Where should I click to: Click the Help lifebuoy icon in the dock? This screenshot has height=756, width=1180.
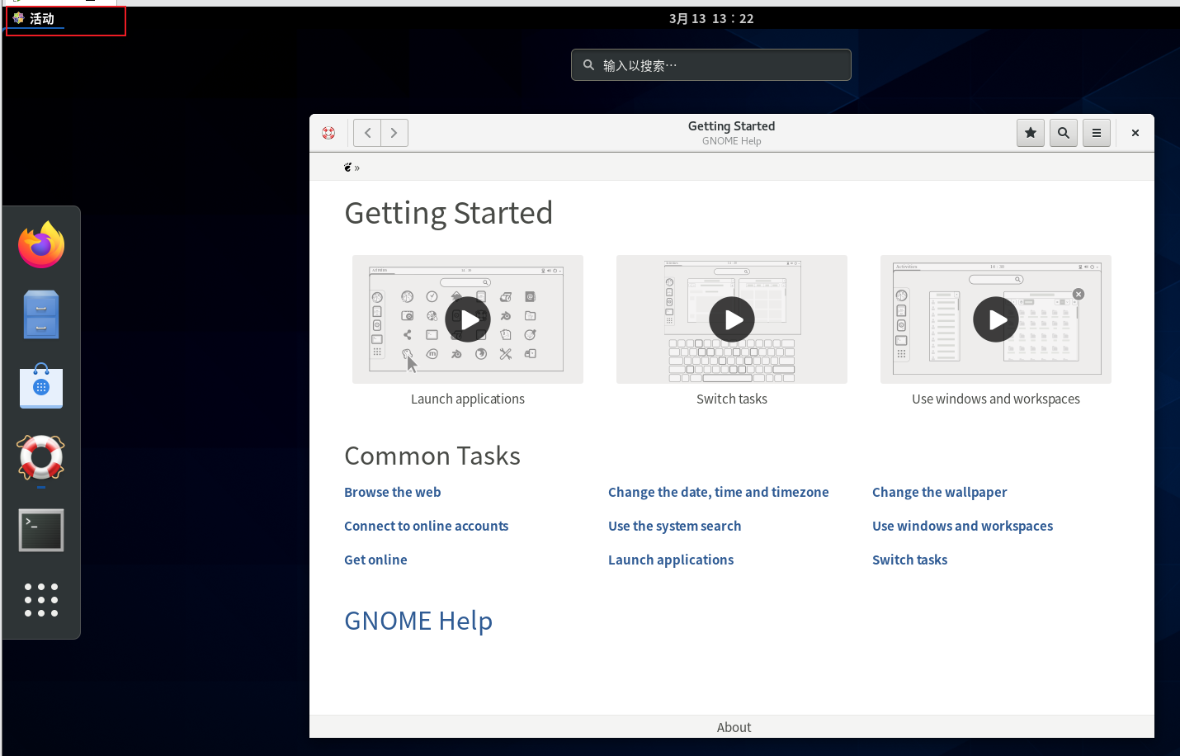click(40, 460)
